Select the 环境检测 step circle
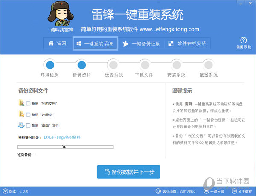 [50, 65]
